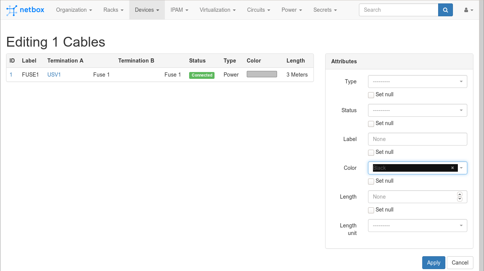Image resolution: width=484 pixels, height=271 pixels.
Task: Open the user account menu icon
Action: (x=468, y=10)
